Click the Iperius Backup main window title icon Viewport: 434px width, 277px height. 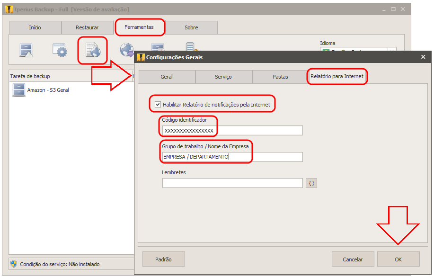(x=9, y=9)
